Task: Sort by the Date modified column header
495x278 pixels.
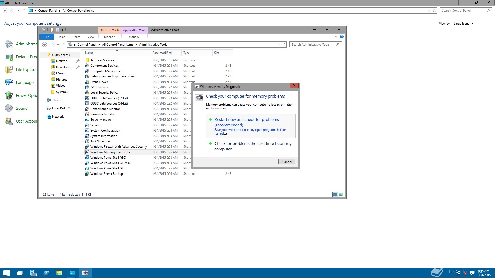Action: pyautogui.click(x=166, y=53)
